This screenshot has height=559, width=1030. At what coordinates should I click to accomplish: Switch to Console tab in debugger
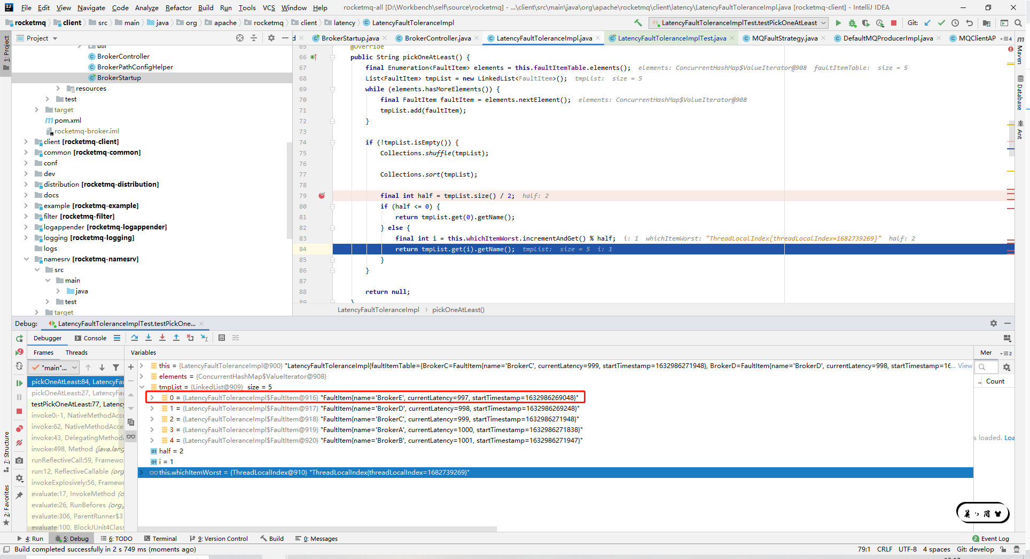coord(90,338)
